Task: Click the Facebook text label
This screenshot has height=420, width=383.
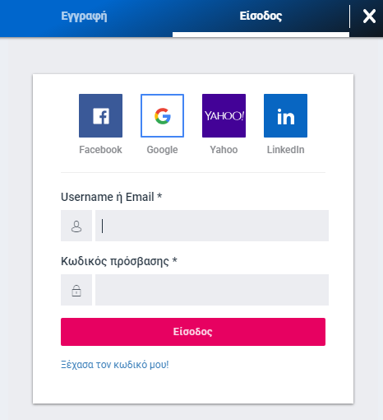Action: 100,150
